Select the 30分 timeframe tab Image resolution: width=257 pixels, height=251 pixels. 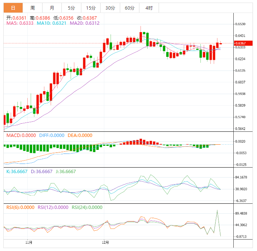[110, 8]
